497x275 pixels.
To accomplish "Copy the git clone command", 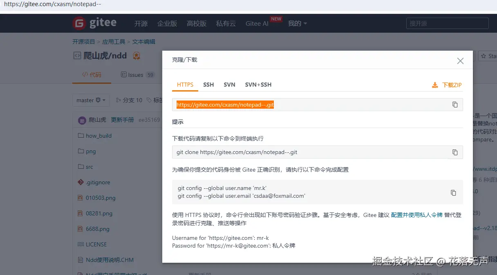I will [x=455, y=152].
